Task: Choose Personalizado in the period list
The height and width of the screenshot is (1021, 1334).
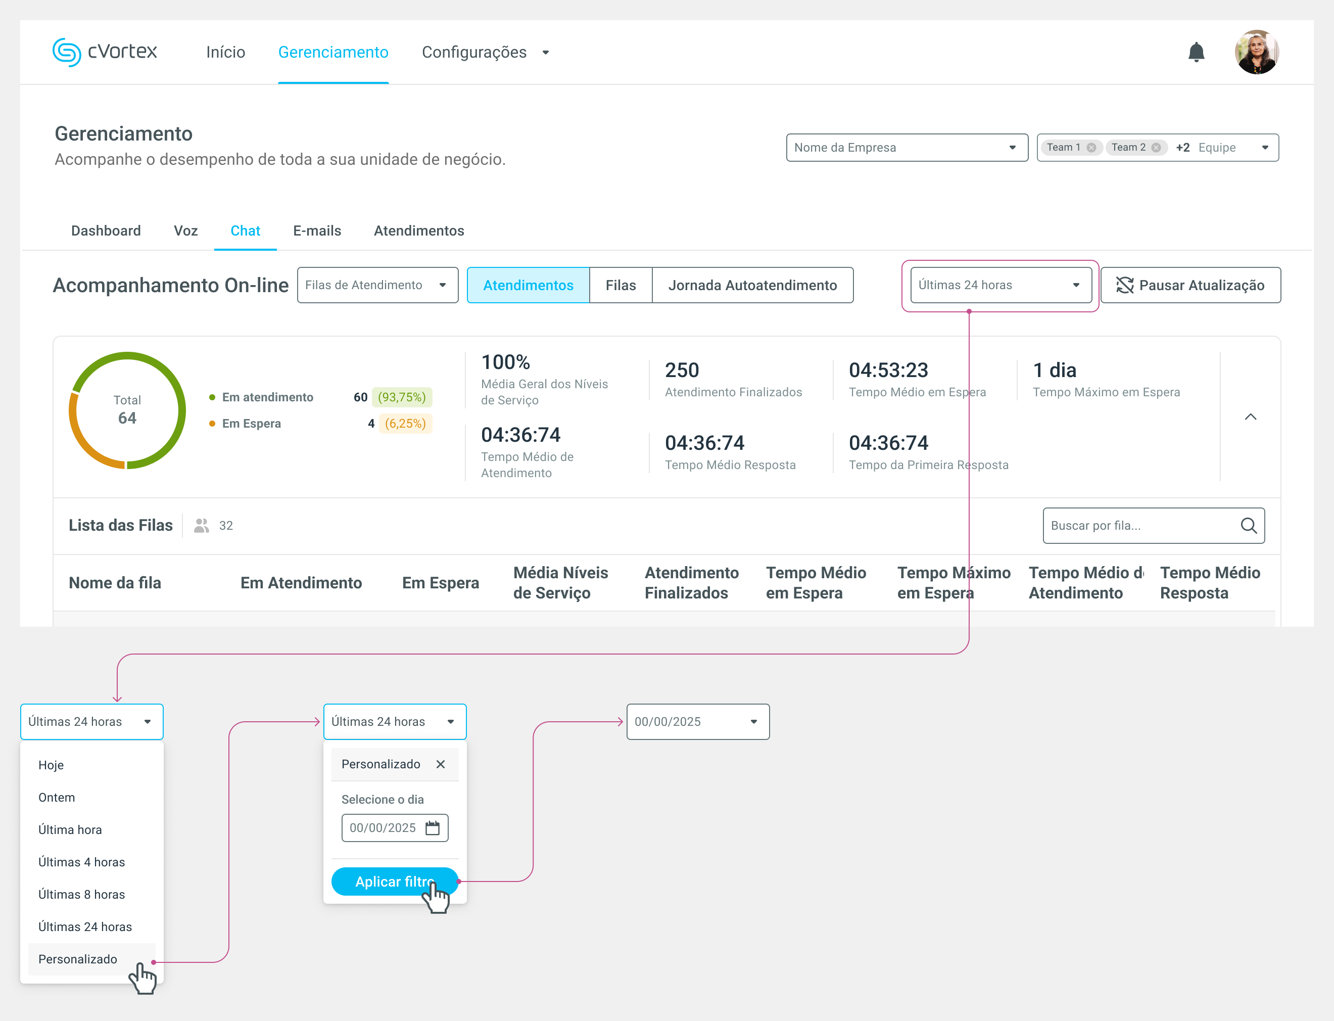Action: [78, 959]
